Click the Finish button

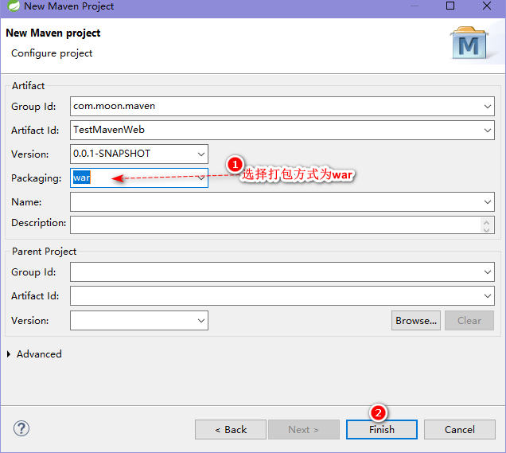coord(381,429)
